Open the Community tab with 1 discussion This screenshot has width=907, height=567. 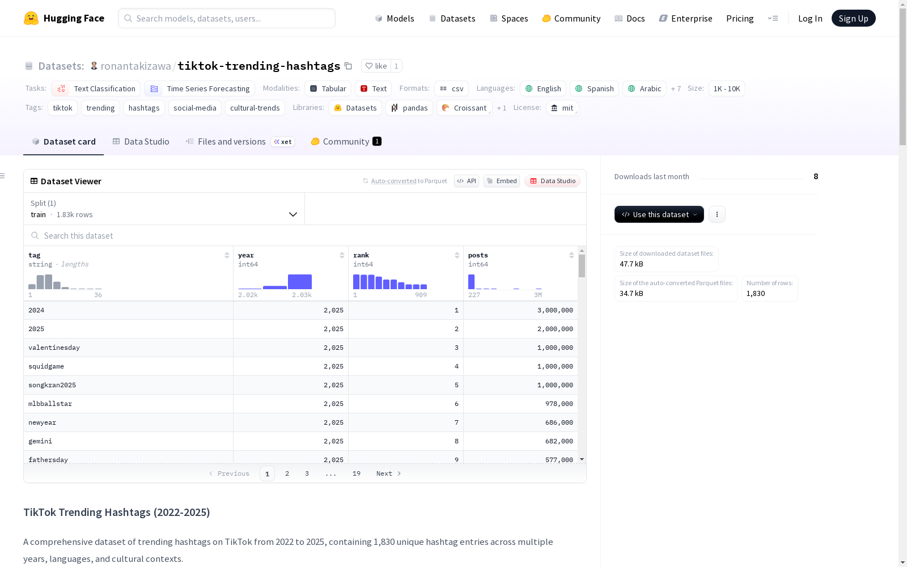(x=346, y=141)
